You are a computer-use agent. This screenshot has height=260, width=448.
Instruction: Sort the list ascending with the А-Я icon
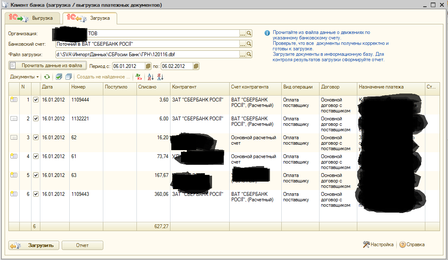click(151, 77)
